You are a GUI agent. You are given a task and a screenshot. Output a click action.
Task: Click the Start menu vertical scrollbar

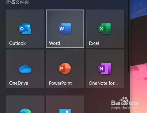click(128, 36)
